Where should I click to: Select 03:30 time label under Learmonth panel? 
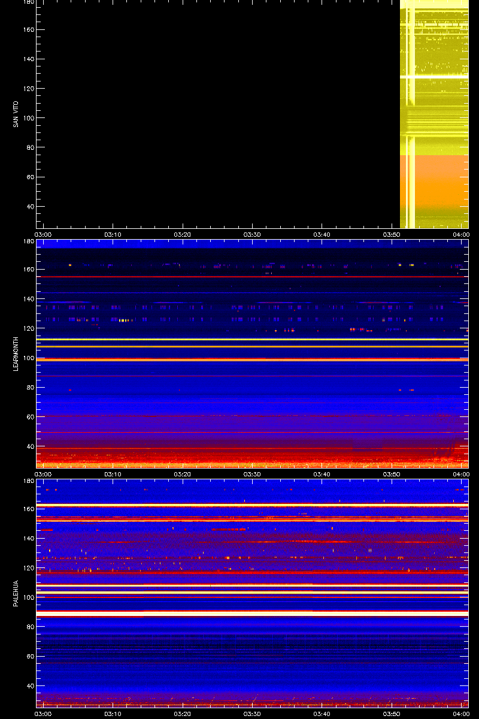(x=252, y=474)
